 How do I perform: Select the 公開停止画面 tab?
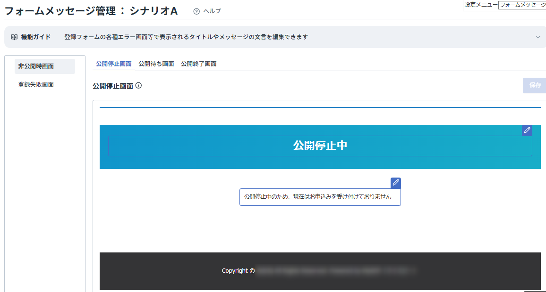tap(114, 63)
